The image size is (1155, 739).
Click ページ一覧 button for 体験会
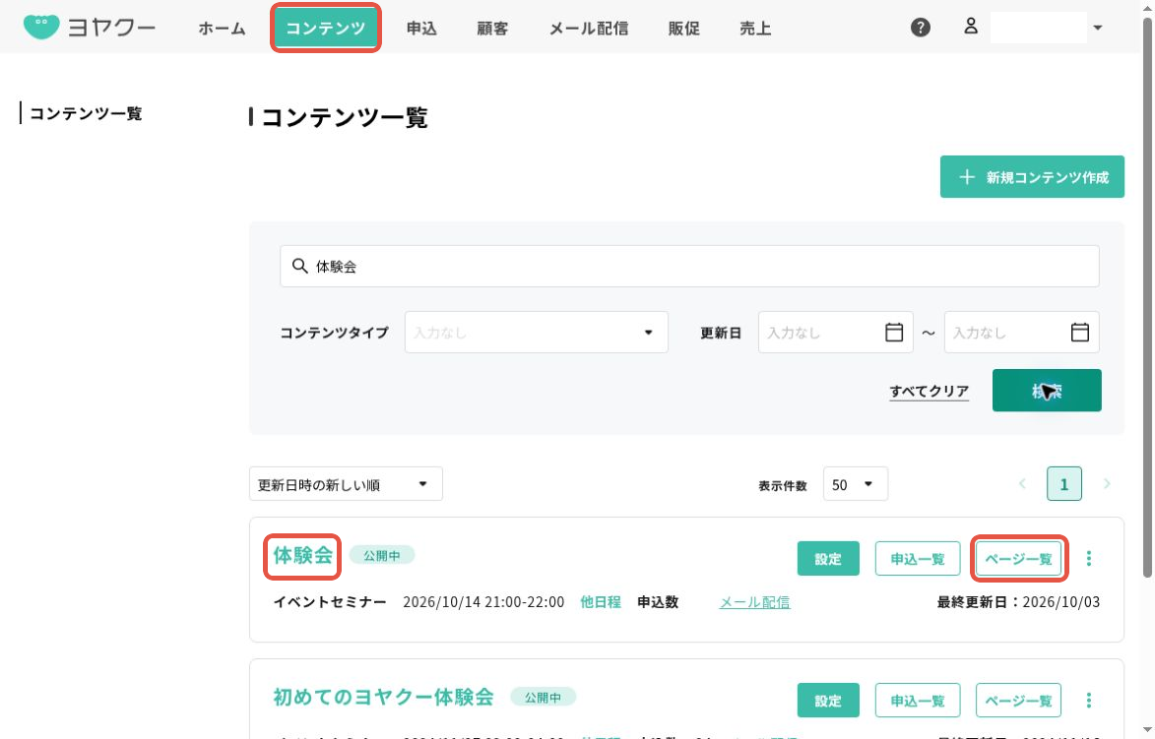click(x=1018, y=559)
